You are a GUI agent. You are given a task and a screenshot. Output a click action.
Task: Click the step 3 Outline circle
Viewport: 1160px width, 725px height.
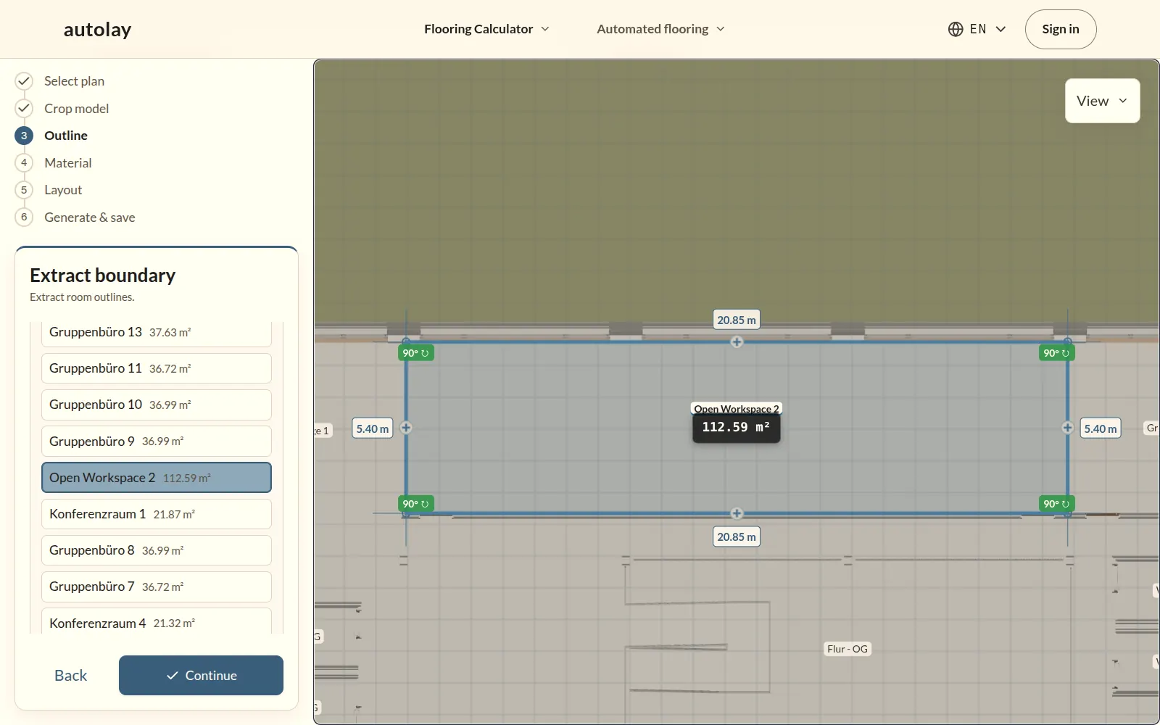(24, 136)
